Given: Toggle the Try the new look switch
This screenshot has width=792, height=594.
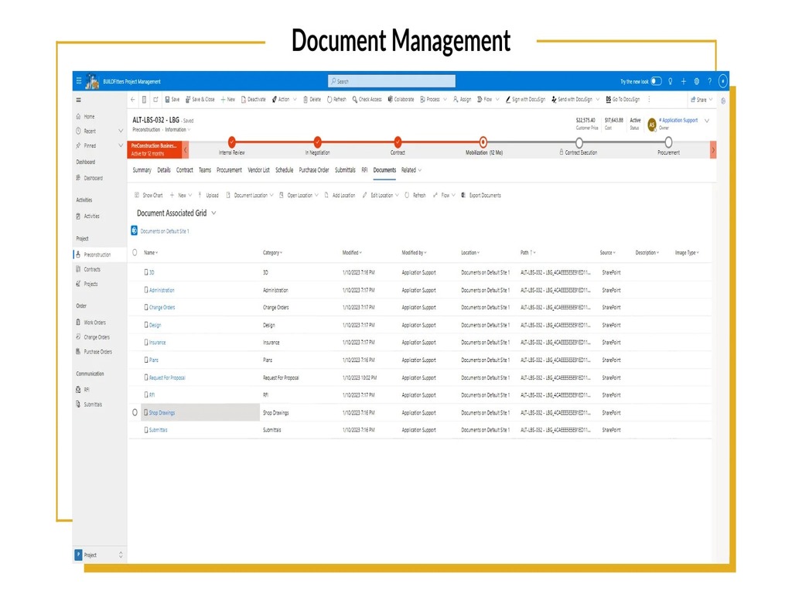Looking at the screenshot, I should click(x=656, y=81).
